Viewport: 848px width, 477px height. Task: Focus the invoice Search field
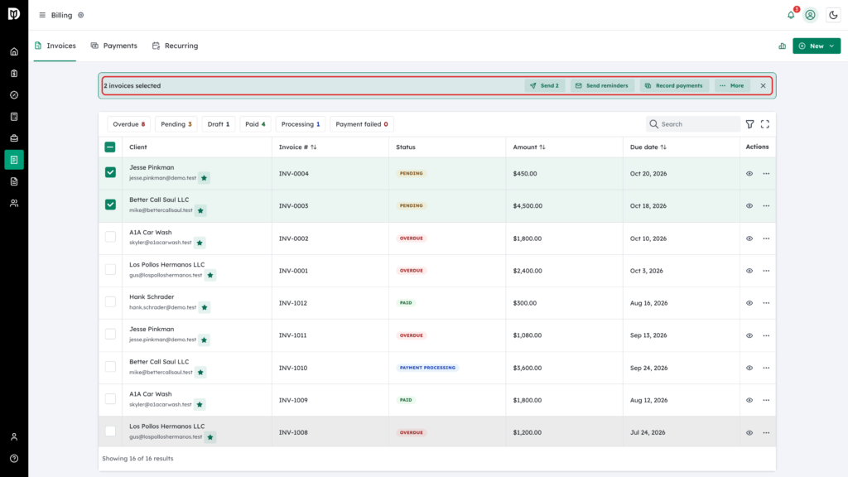(x=693, y=124)
